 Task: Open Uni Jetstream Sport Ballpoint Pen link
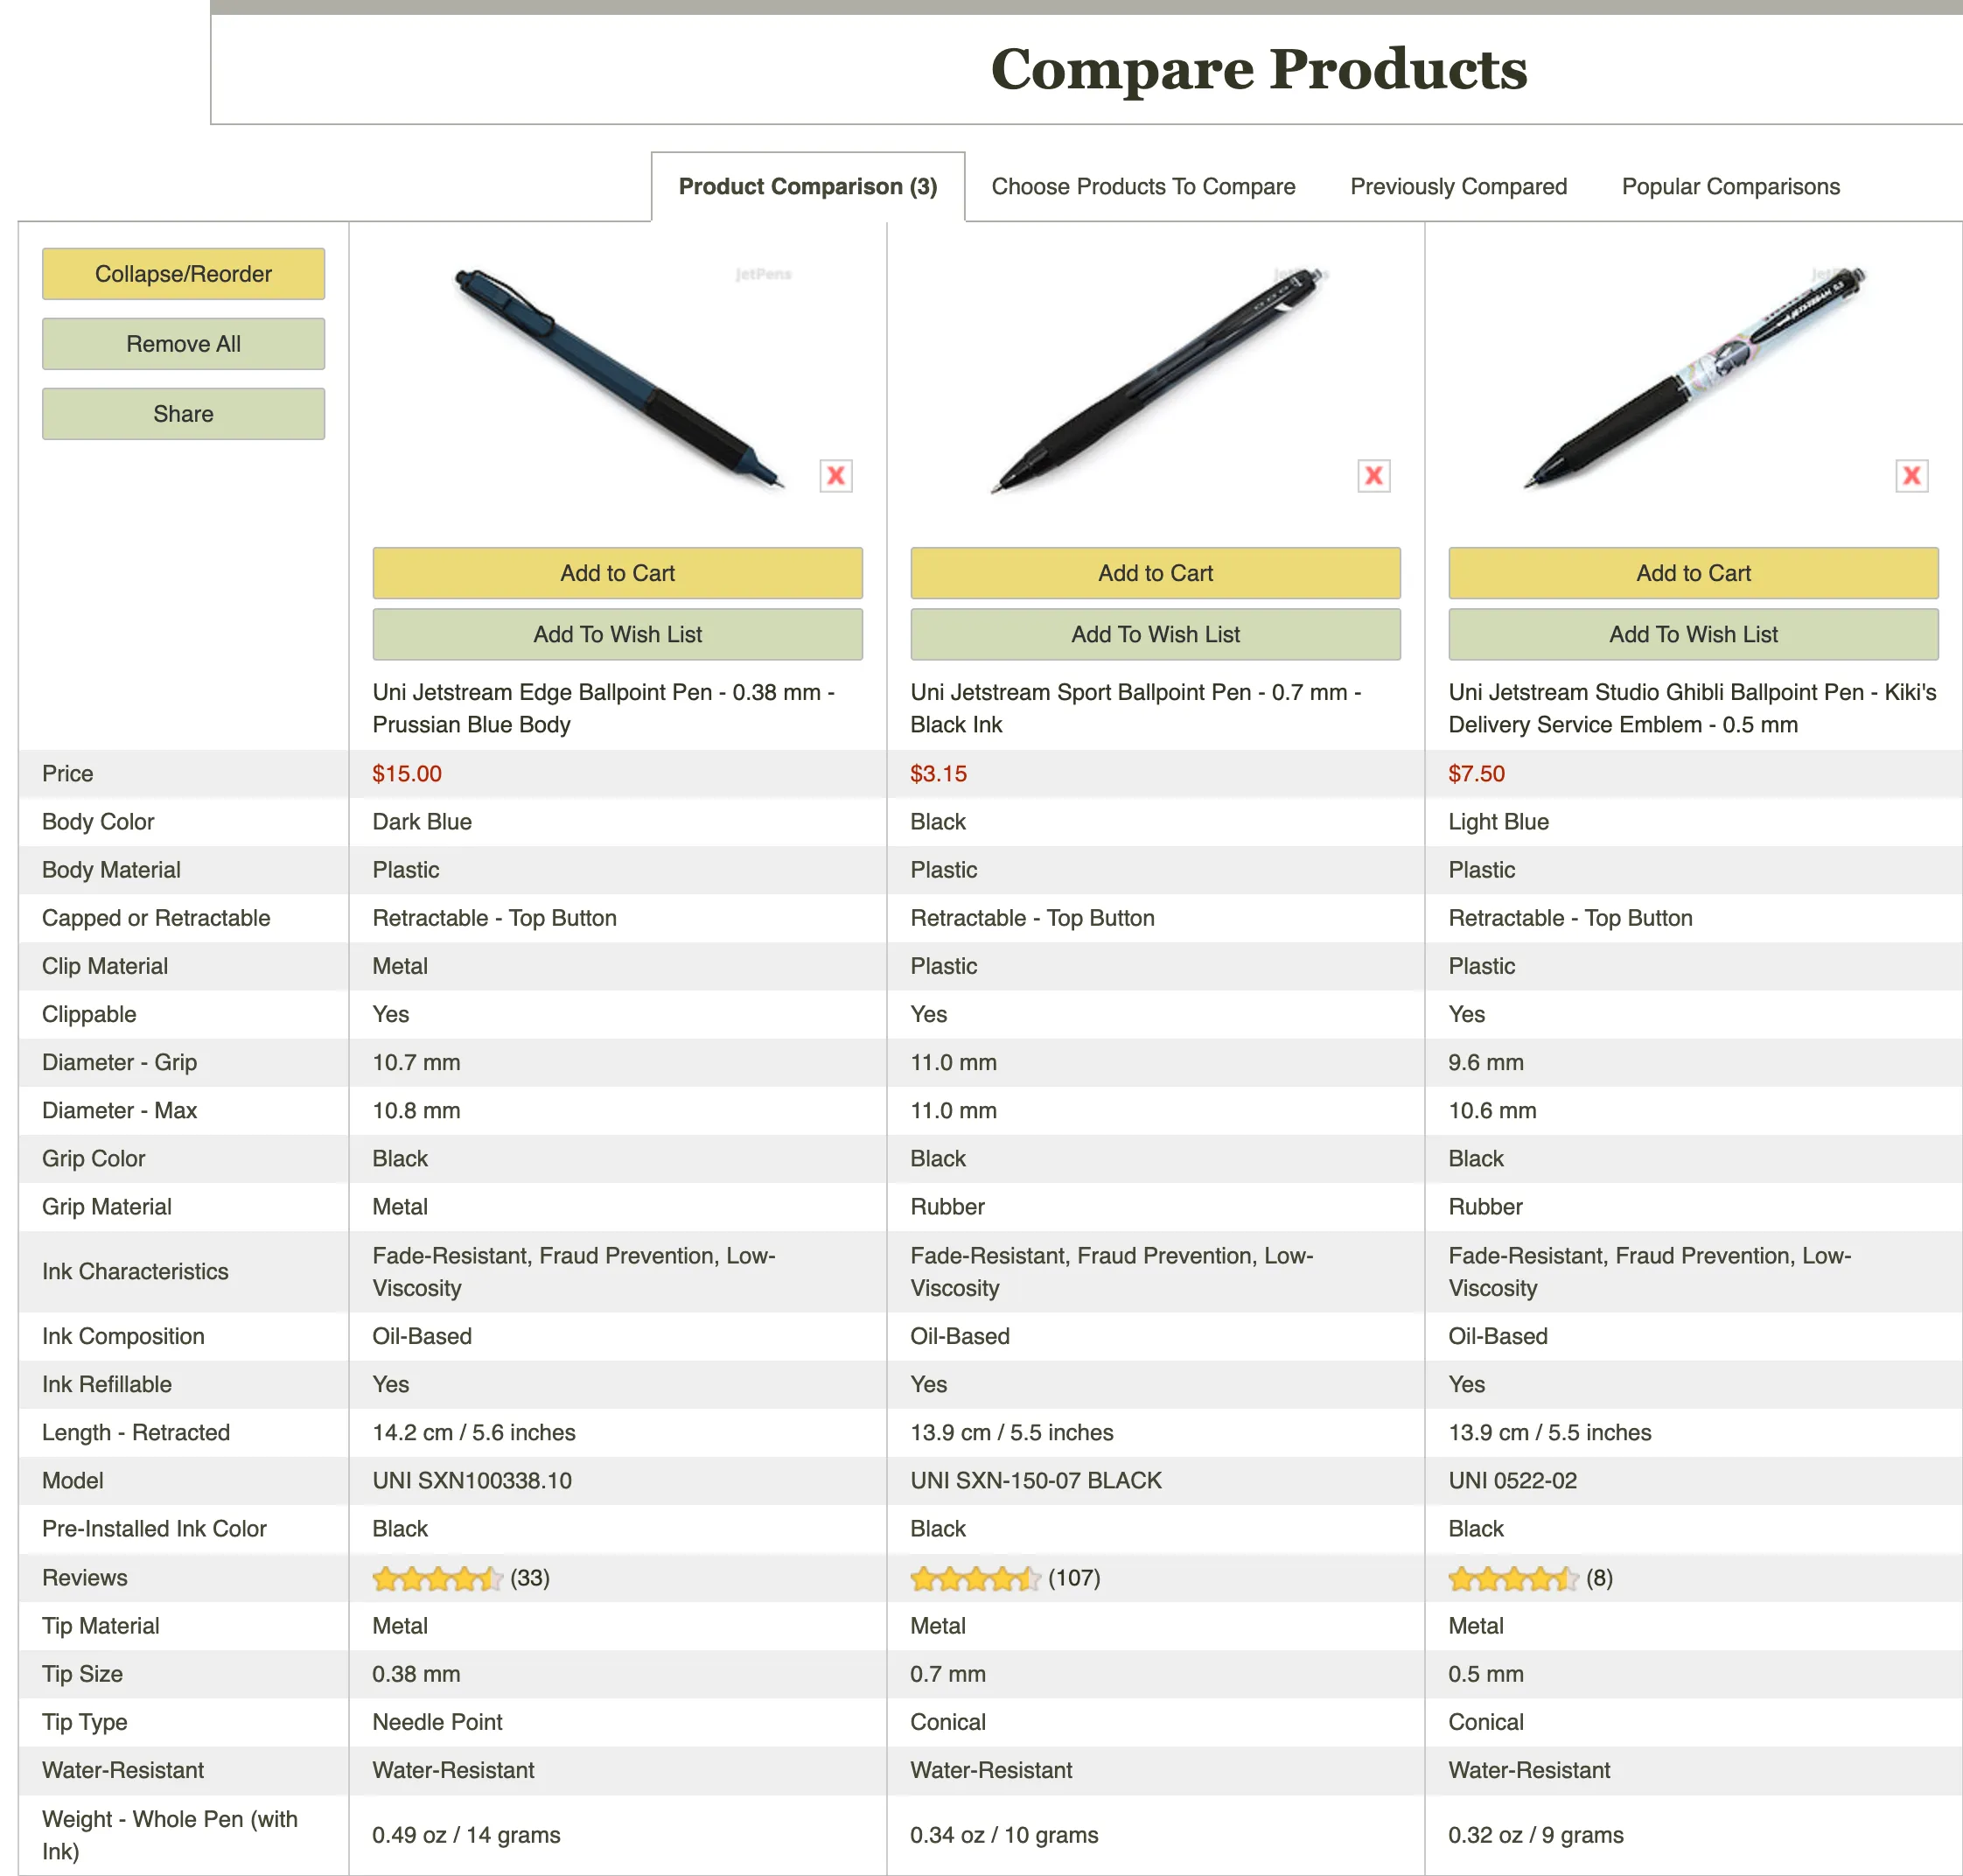point(1135,708)
